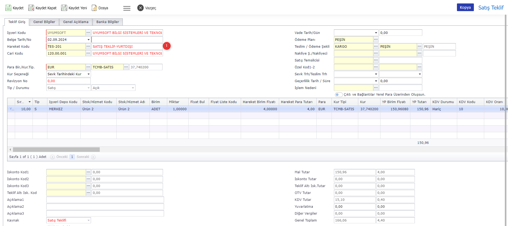508x226 pixels.
Task: Expand the Kaynak Satış Teklifi dropdown
Action: point(88,220)
